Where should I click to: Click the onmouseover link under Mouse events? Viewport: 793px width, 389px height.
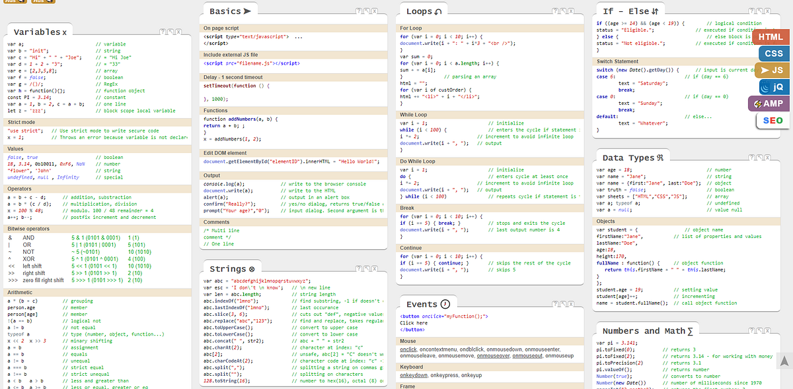tap(494, 355)
